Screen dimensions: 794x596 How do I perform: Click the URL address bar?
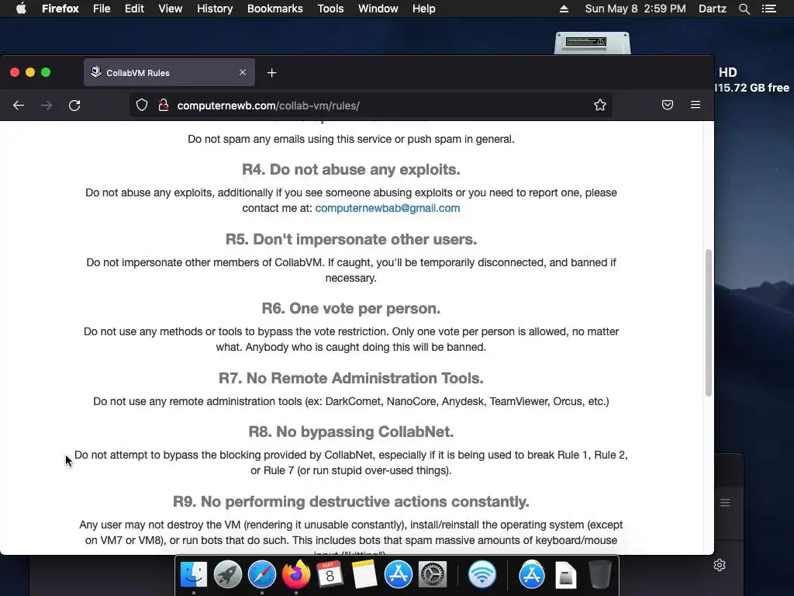click(370, 106)
